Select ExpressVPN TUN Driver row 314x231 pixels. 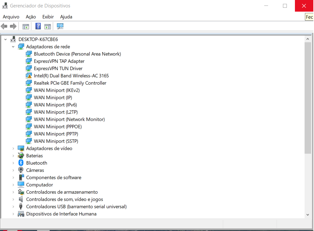(58, 68)
